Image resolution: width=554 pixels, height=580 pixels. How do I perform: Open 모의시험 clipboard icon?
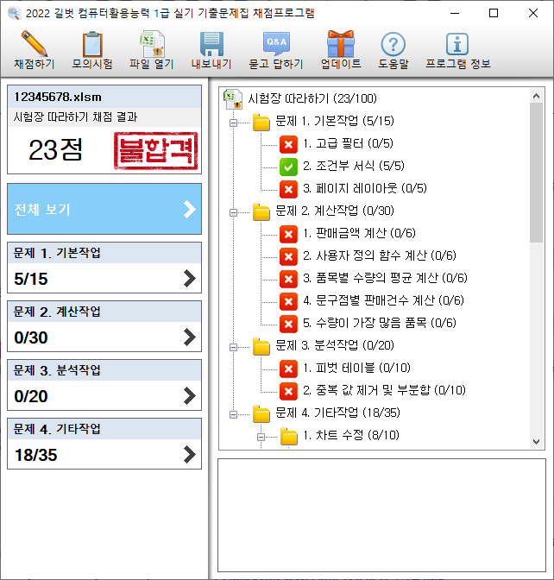[92, 44]
